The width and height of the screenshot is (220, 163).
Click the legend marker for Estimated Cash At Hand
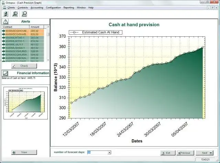coord(74,32)
